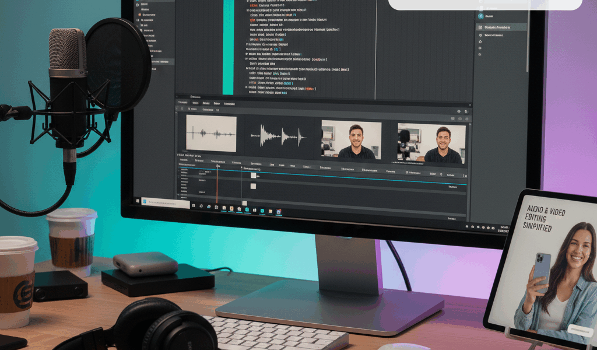
Task: Select the white clip block on upper timeline track
Action: 254,175
